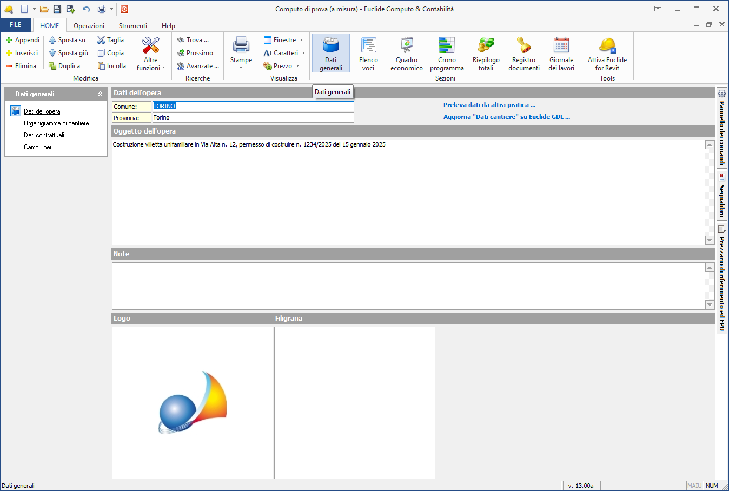Open the Strumenti ribbon tab
Screen dimensions: 729x491
pyautogui.click(x=132, y=26)
